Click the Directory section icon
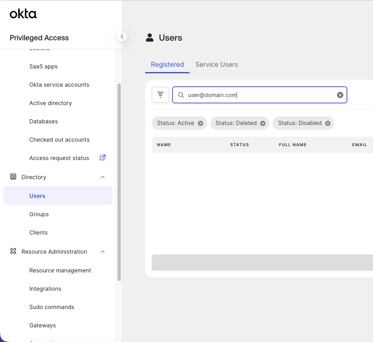The width and height of the screenshot is (373, 342). tap(13, 177)
